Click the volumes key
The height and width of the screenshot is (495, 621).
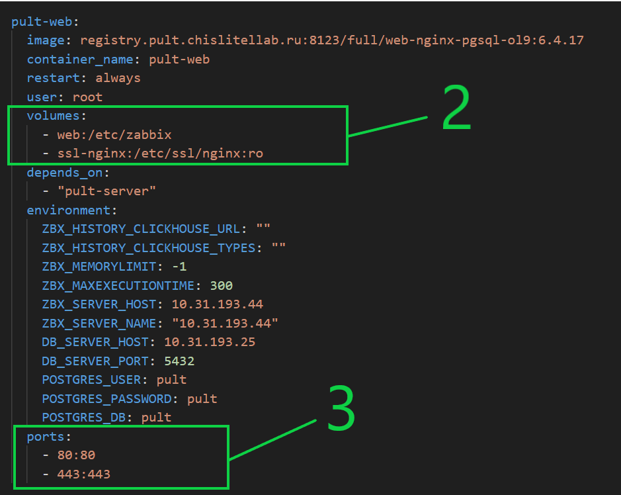(x=54, y=116)
